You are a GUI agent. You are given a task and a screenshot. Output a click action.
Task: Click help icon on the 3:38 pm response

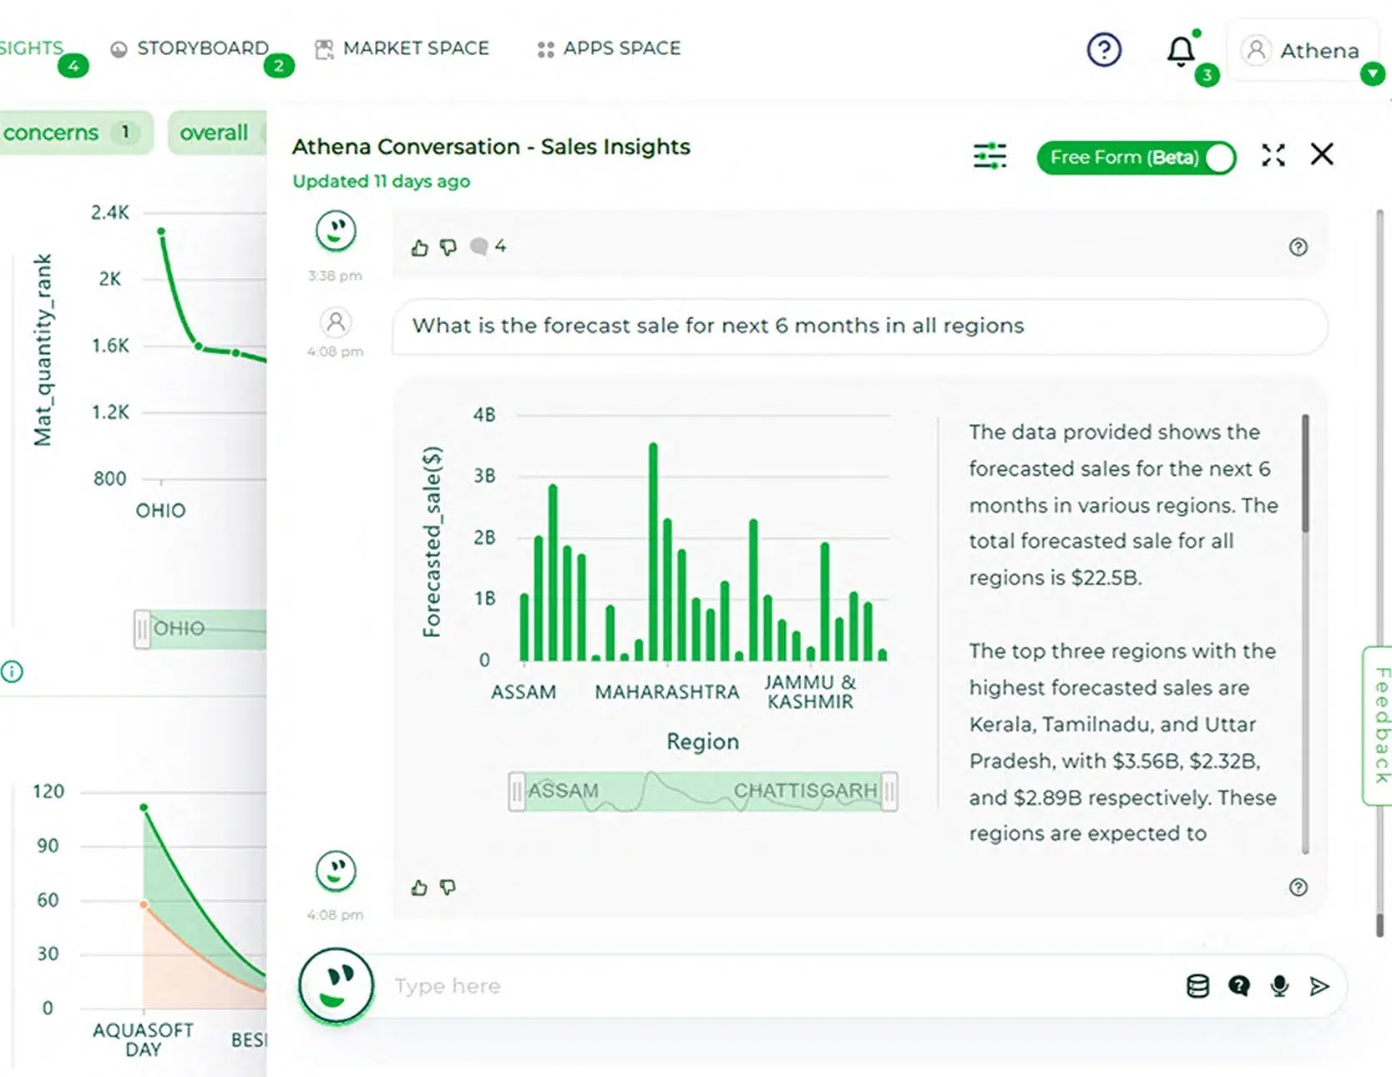(1298, 247)
